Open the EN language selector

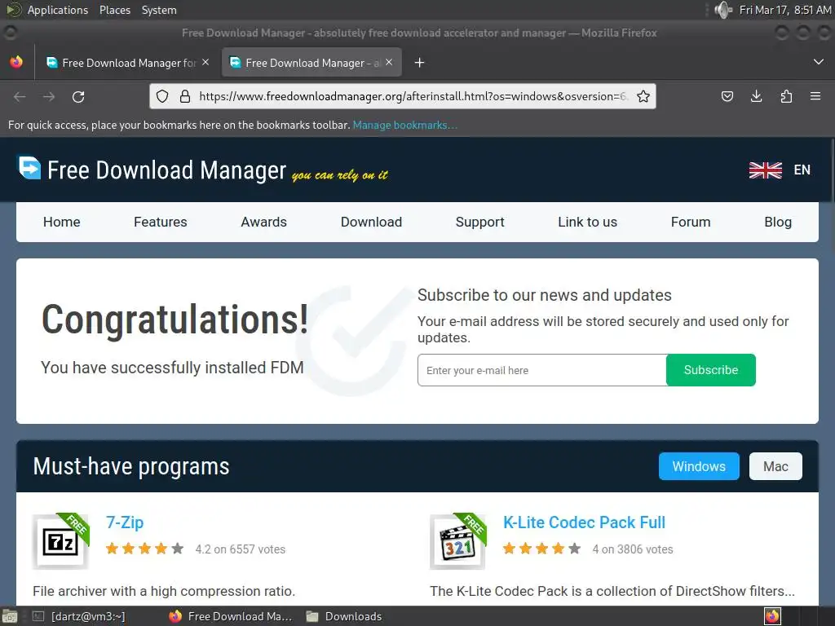coord(802,170)
